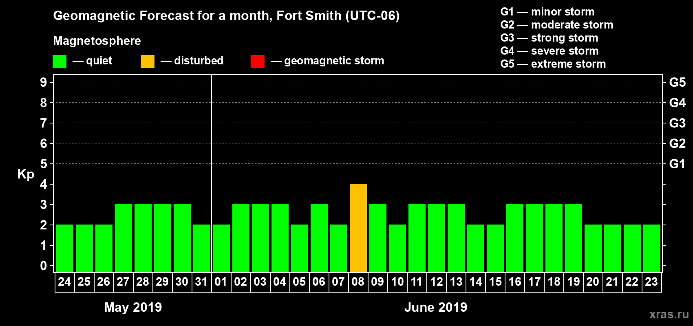The height and width of the screenshot is (326, 693).
Task: Click the date label 21
Action: click(x=612, y=282)
